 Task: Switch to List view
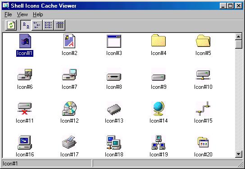[48, 25]
